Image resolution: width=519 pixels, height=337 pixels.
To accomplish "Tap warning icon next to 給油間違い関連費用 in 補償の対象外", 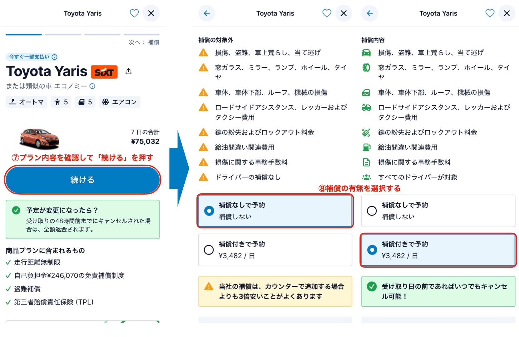I will (203, 147).
